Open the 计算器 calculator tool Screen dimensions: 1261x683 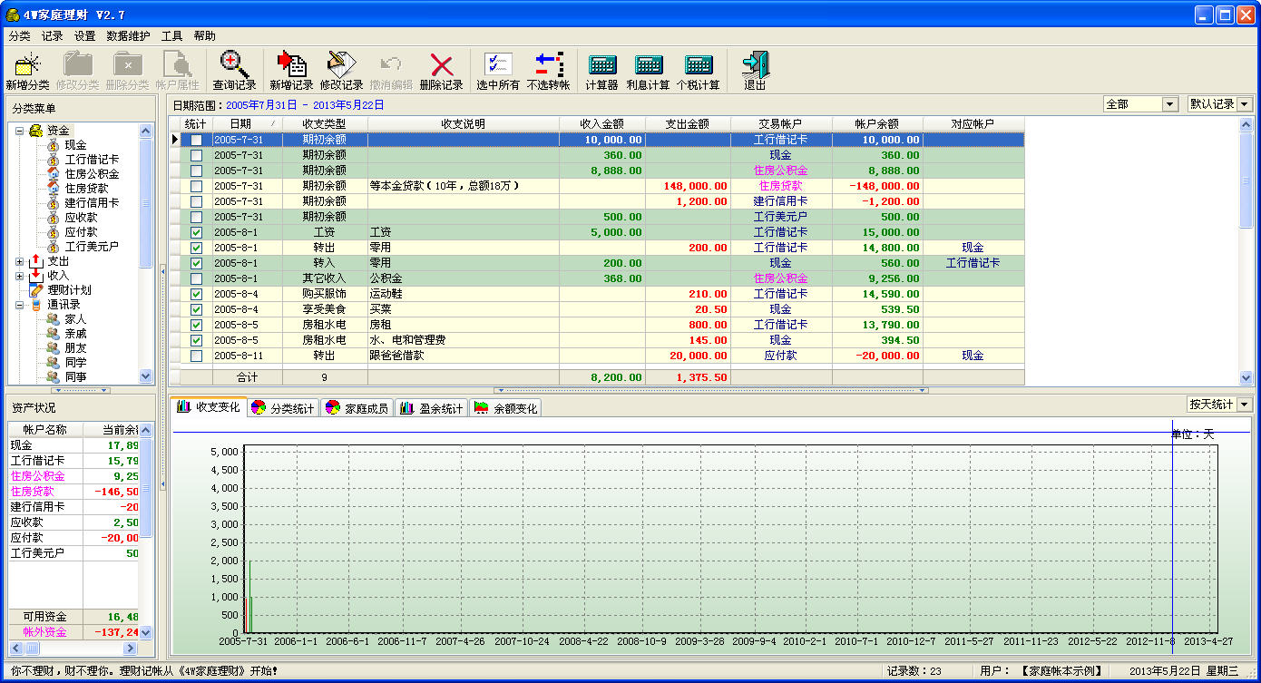pos(601,65)
